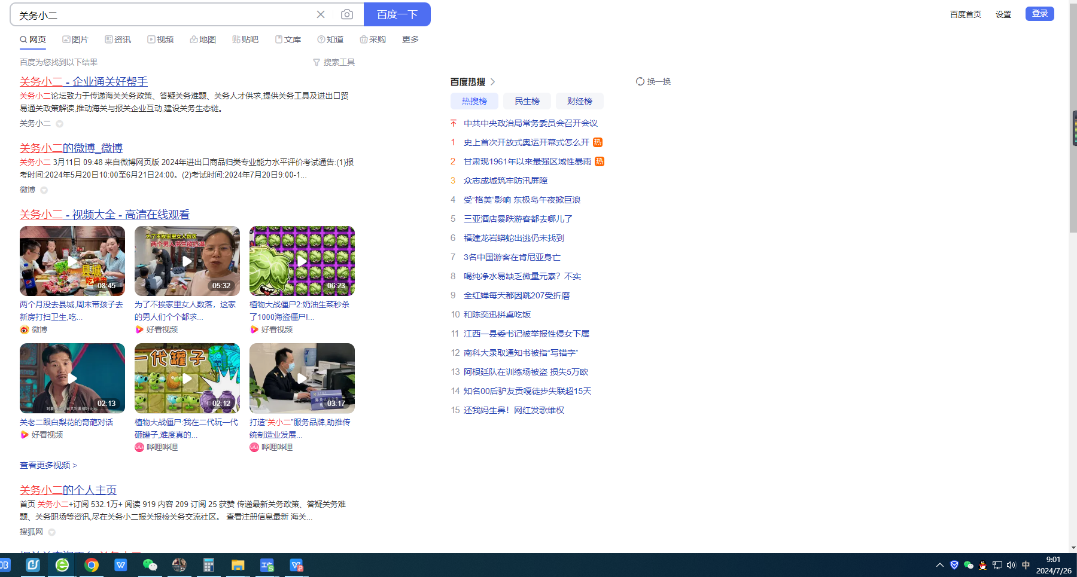Show hidden tray icons chevron
This screenshot has height=577, width=1077.
click(940, 565)
